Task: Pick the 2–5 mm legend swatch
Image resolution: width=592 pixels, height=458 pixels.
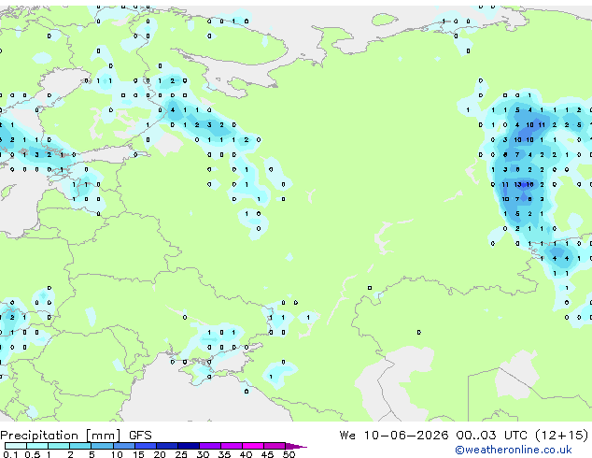Action: [x=80, y=446]
